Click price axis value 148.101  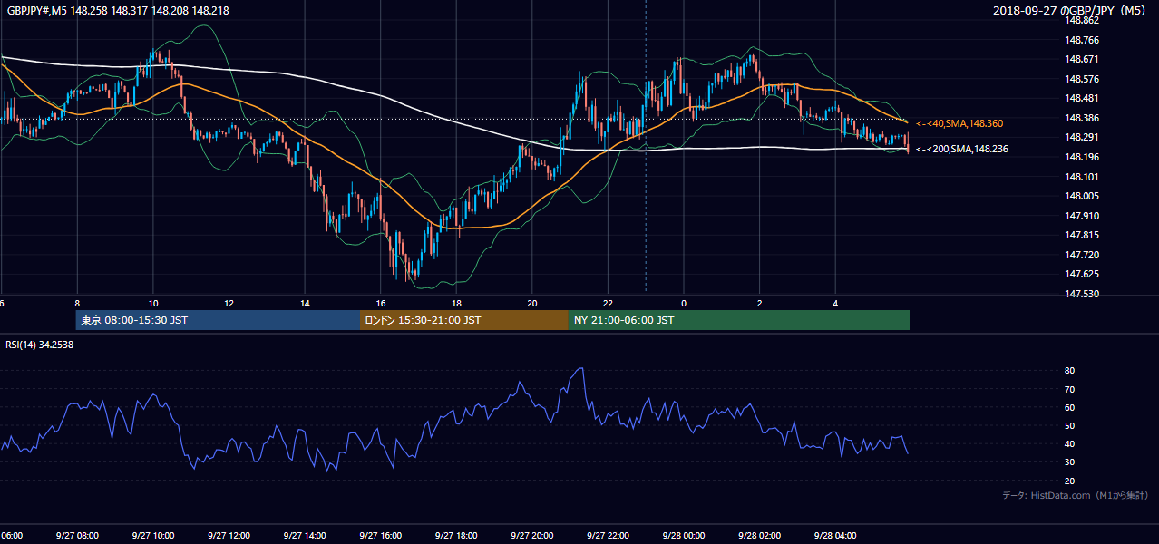(1081, 177)
